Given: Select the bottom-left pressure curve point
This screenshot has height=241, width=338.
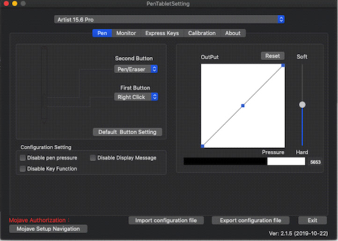Looking at the screenshot, I should [x=202, y=146].
